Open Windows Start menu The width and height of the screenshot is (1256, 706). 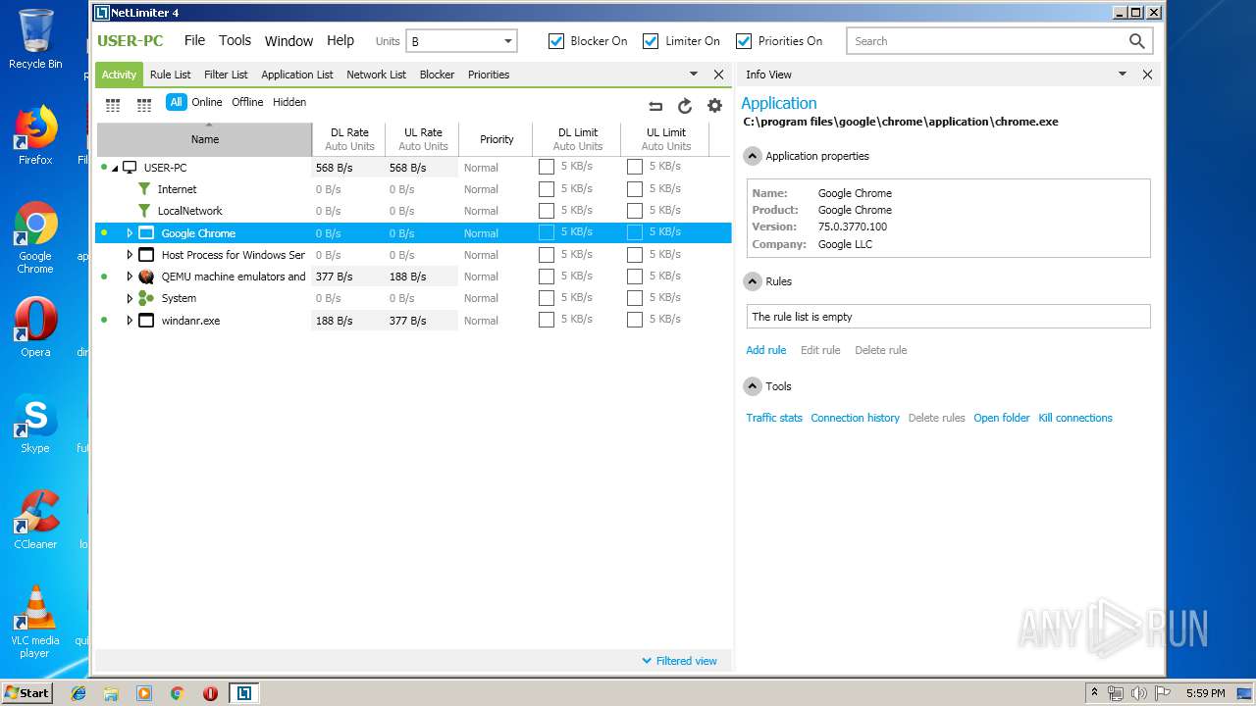click(x=26, y=693)
